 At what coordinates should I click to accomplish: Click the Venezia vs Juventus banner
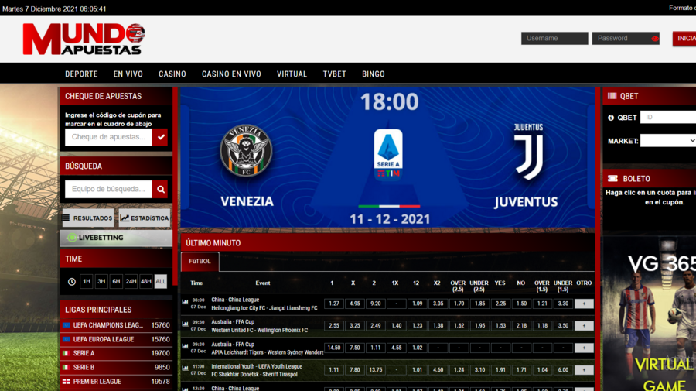tap(388, 158)
